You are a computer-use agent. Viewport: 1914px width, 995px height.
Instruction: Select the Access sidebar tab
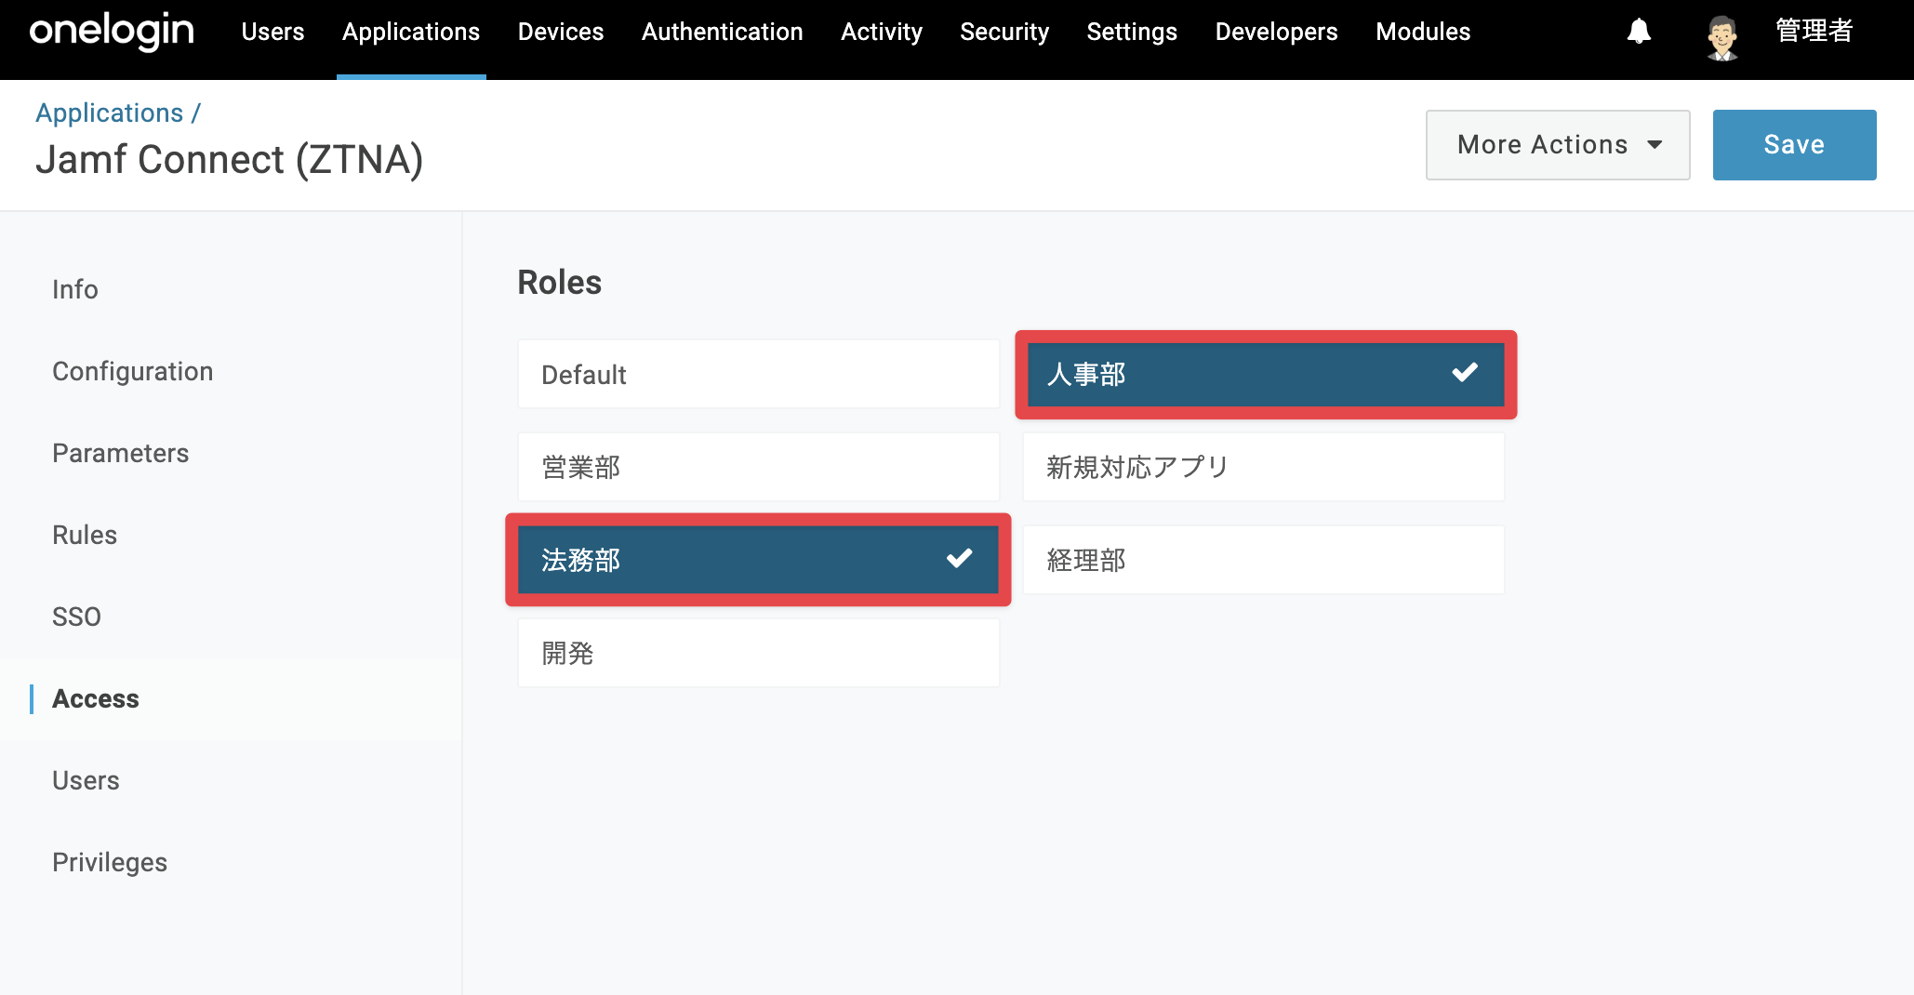pos(96,698)
